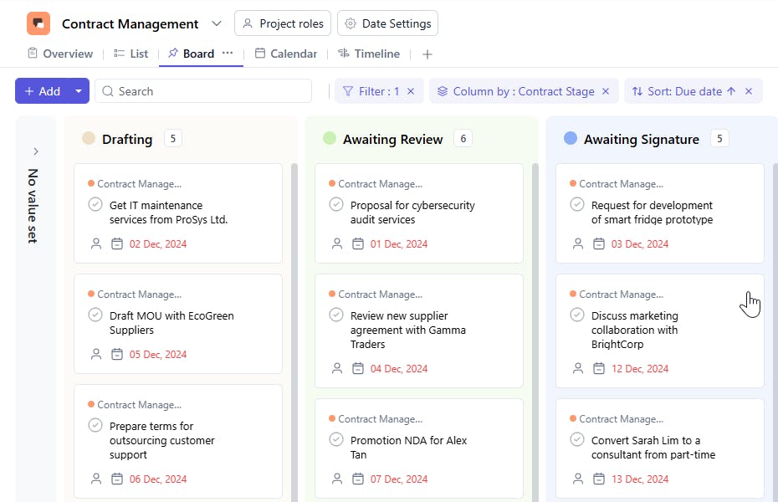778x502 pixels.
Task: Click calendar icon on cybersecurity audit card
Action: click(358, 244)
